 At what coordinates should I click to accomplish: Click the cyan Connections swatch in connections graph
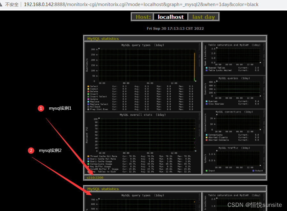(206, 135)
